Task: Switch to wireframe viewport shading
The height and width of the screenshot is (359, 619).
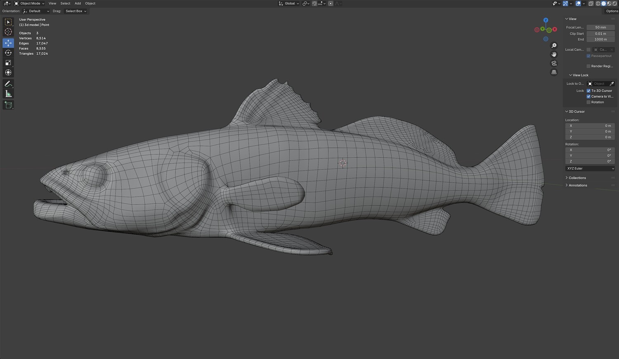Action: coord(598,3)
